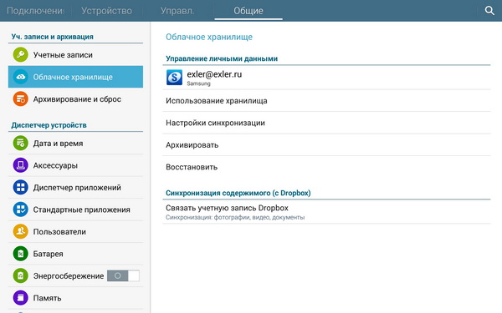Tap the orange Архивирование и сброс icon

[20, 99]
